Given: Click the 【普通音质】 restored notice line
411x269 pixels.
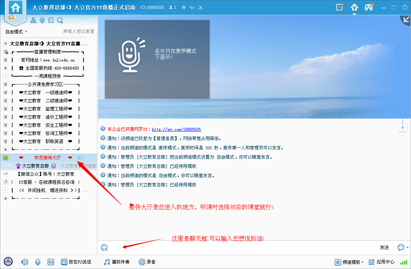Looking at the screenshot, I should [164, 139].
